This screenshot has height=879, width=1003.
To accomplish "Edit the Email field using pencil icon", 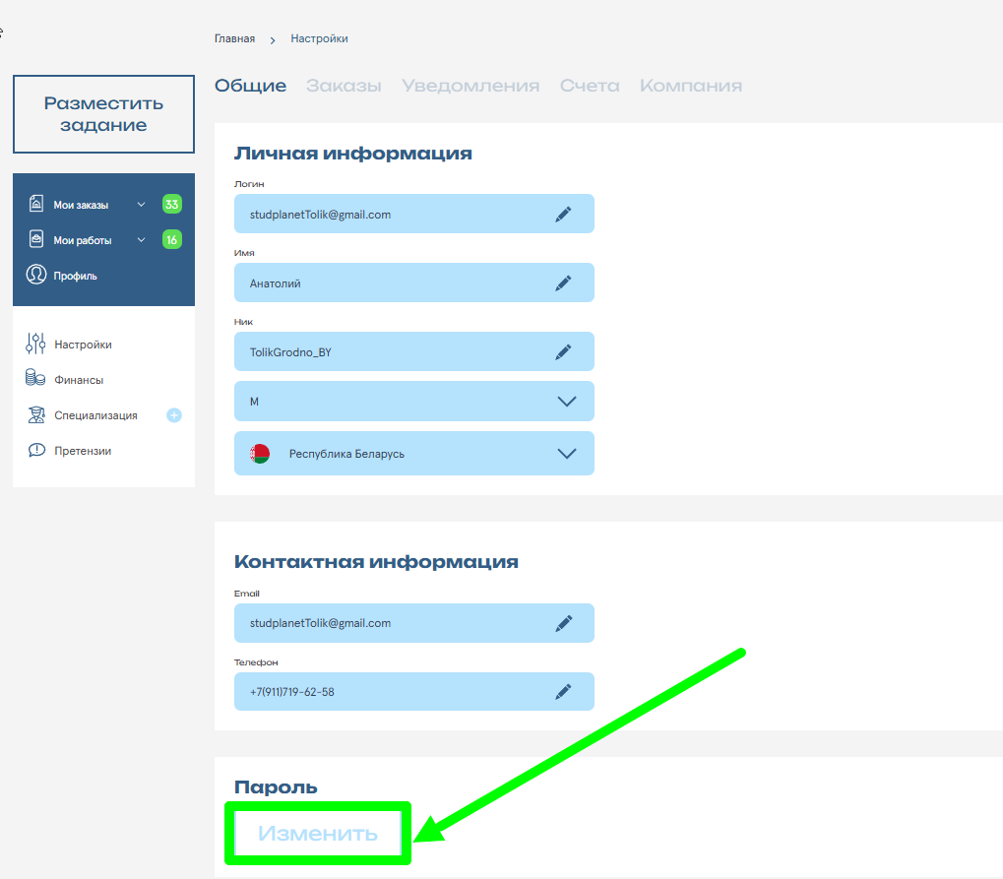I will click(x=563, y=623).
